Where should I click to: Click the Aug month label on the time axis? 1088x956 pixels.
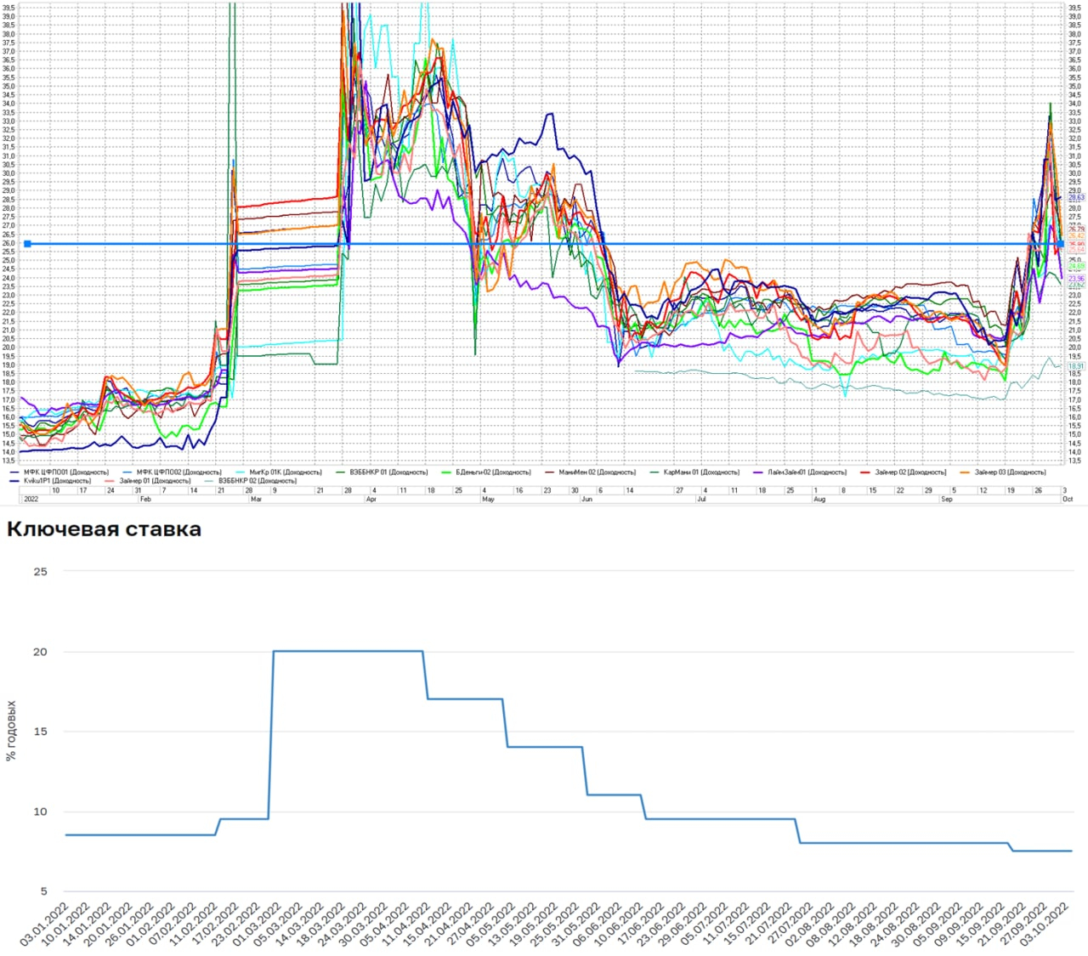[x=819, y=499]
